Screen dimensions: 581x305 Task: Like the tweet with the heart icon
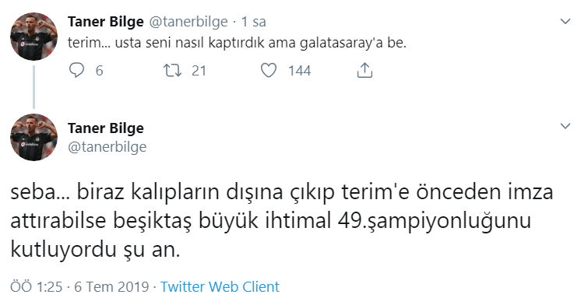[269, 70]
